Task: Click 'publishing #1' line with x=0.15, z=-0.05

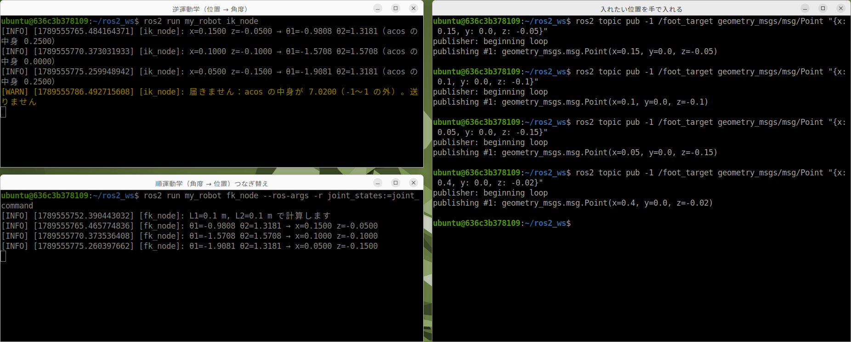Action: coord(575,51)
